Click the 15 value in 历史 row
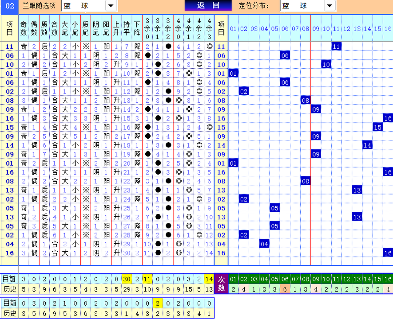The width and height of the screenshot is (393, 319). pos(188,289)
